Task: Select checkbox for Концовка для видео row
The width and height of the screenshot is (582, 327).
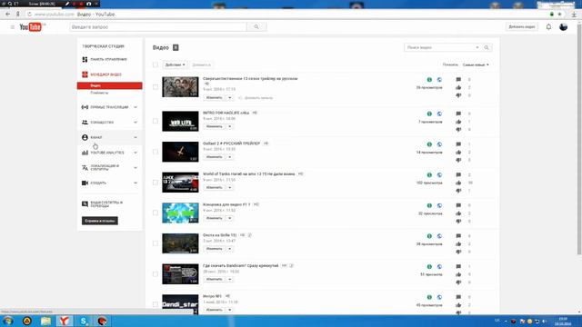Action: pyautogui.click(x=156, y=213)
